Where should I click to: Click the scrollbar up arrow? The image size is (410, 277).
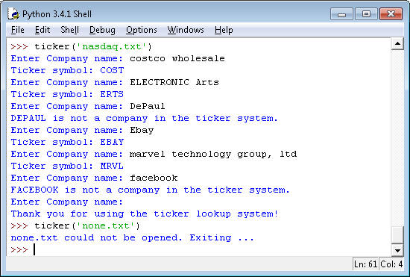[397, 44]
